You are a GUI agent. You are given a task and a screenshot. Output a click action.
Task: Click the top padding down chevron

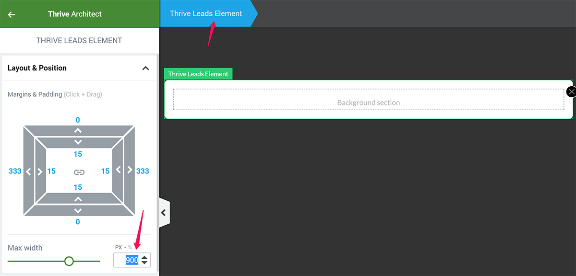click(x=78, y=142)
